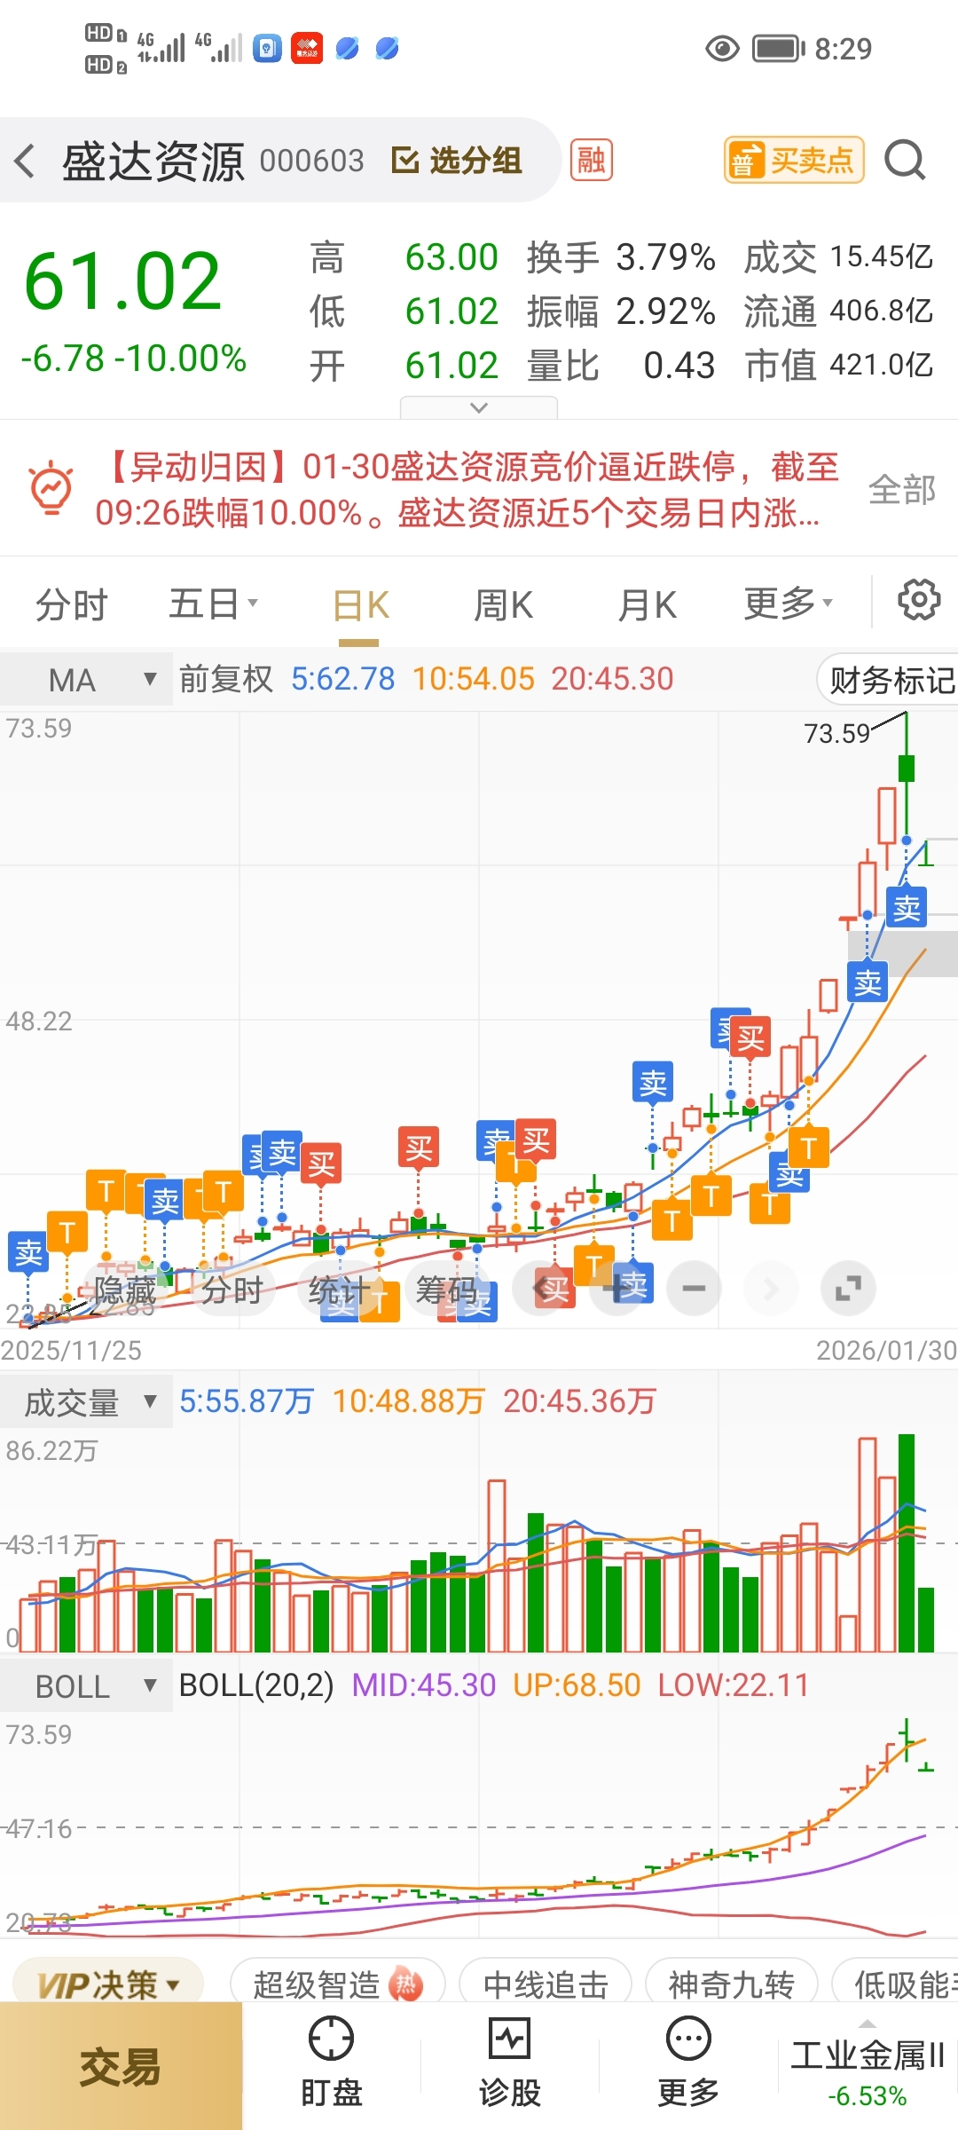Tap the 20-day MA value 20:45.30
Viewport: 958px width, 2130px height.
point(613,679)
